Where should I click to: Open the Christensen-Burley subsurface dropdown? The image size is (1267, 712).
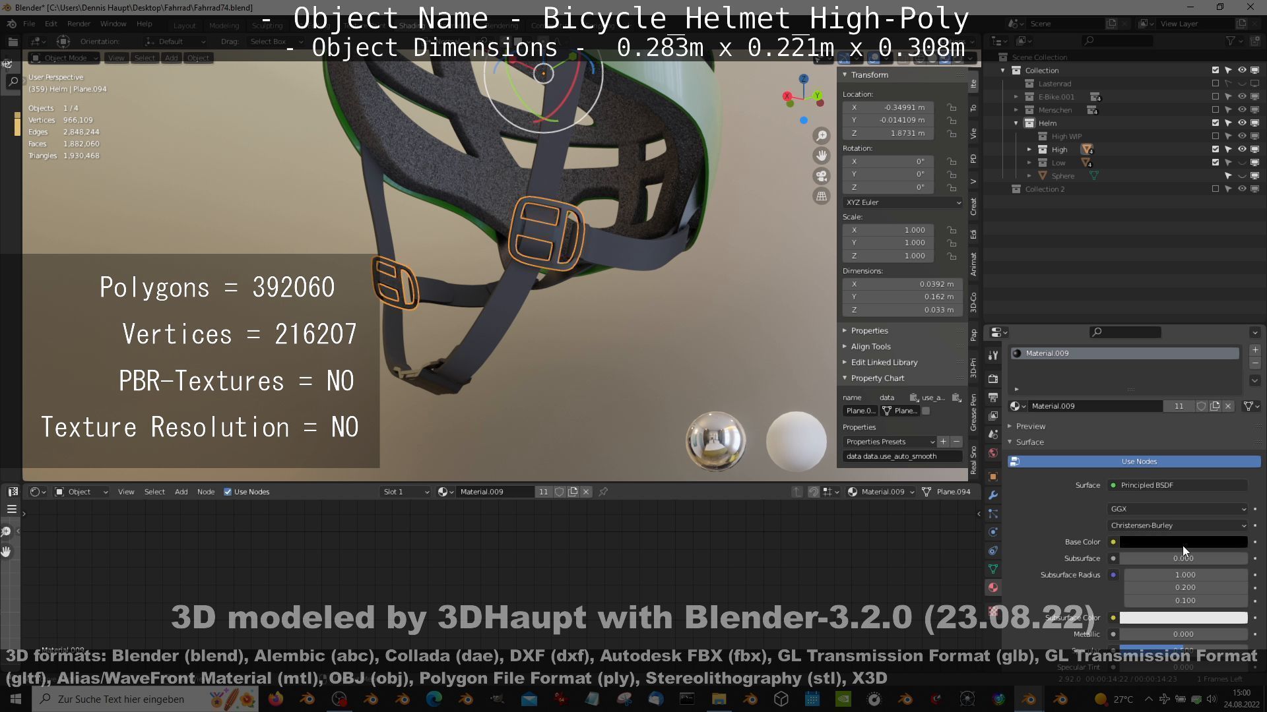1177,525
